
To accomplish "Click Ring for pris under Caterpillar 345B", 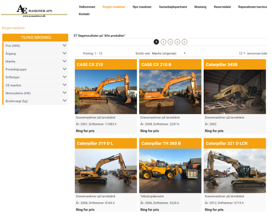I will (x=214, y=131).
